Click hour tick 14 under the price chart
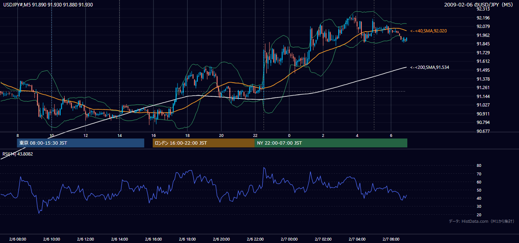Viewport: 519px width, 243px height. point(119,135)
